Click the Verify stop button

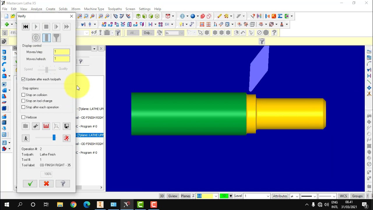(x=46, y=27)
